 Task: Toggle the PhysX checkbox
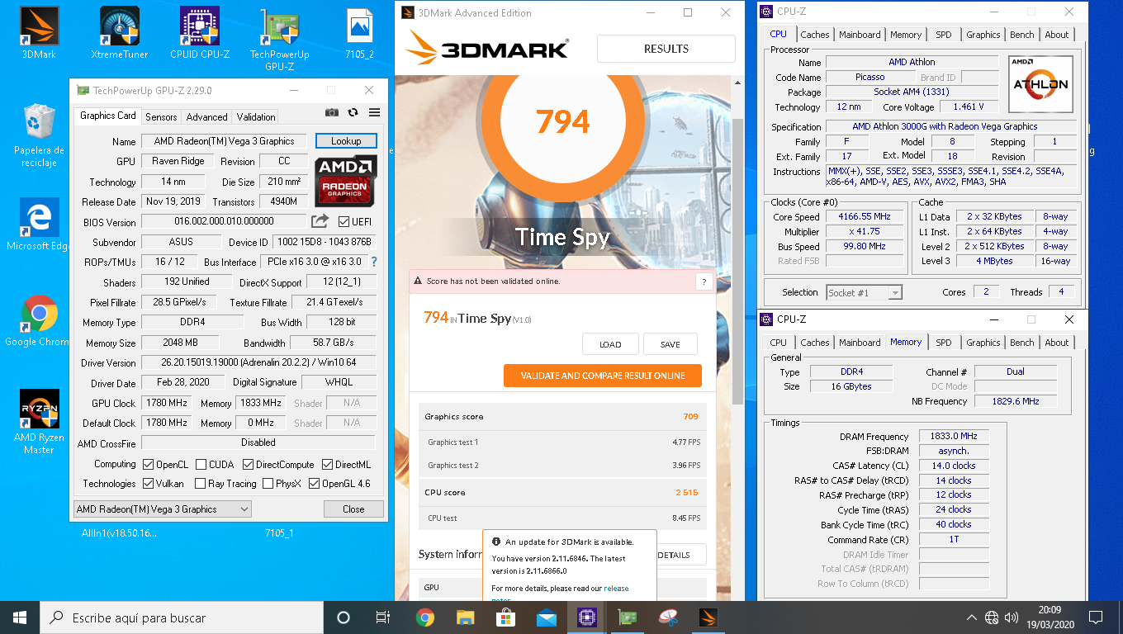268,484
